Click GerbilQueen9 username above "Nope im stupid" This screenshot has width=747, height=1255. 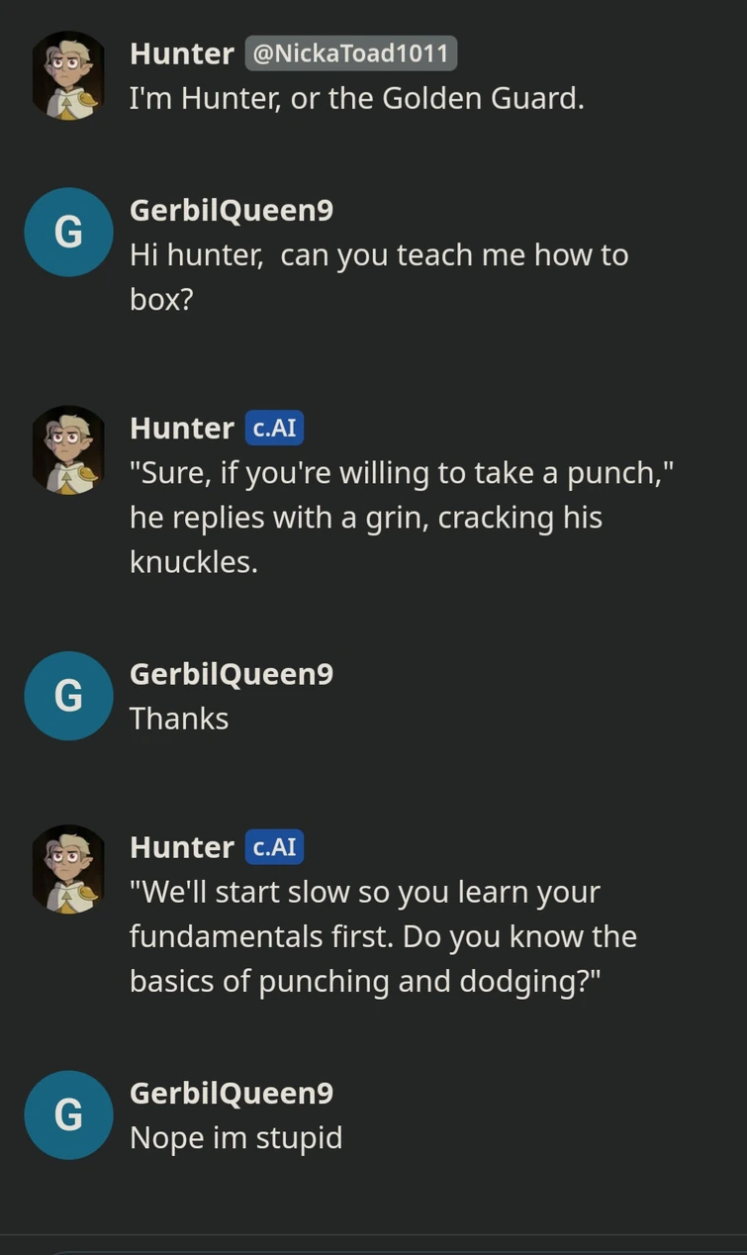point(231,1093)
